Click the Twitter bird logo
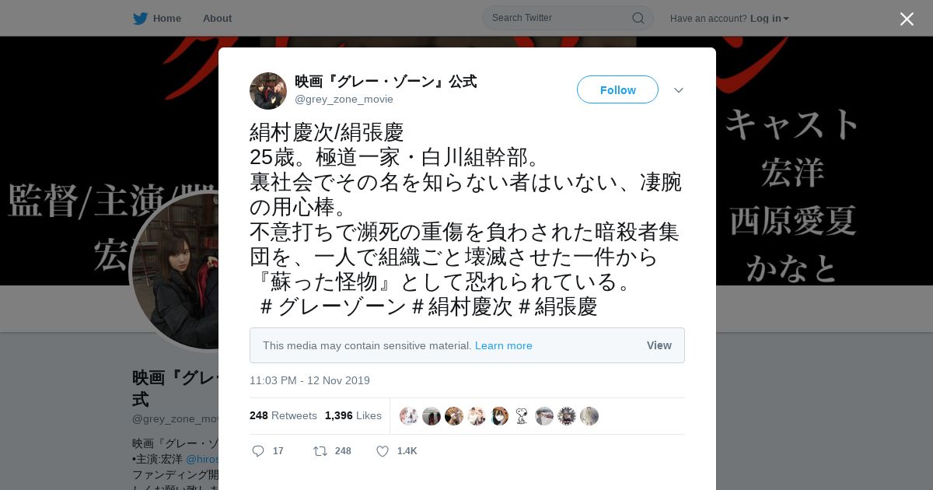 point(140,19)
